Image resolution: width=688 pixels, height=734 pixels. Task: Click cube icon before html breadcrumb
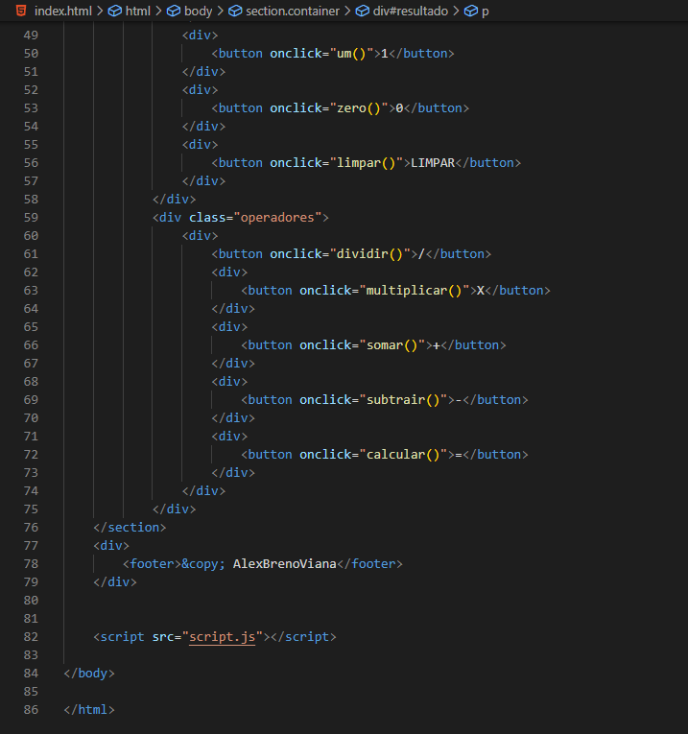[115, 11]
